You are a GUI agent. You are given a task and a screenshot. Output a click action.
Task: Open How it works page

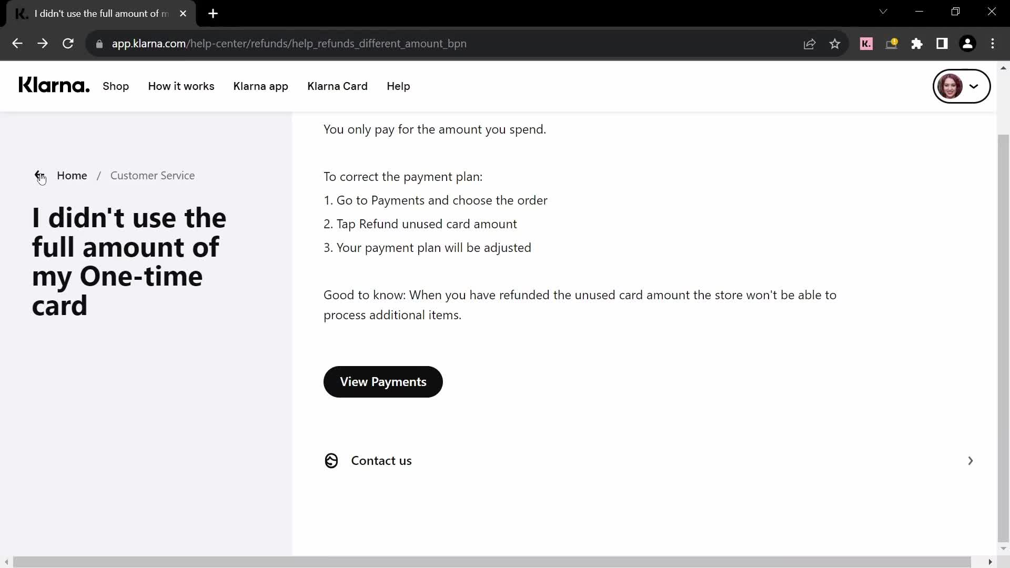[181, 86]
